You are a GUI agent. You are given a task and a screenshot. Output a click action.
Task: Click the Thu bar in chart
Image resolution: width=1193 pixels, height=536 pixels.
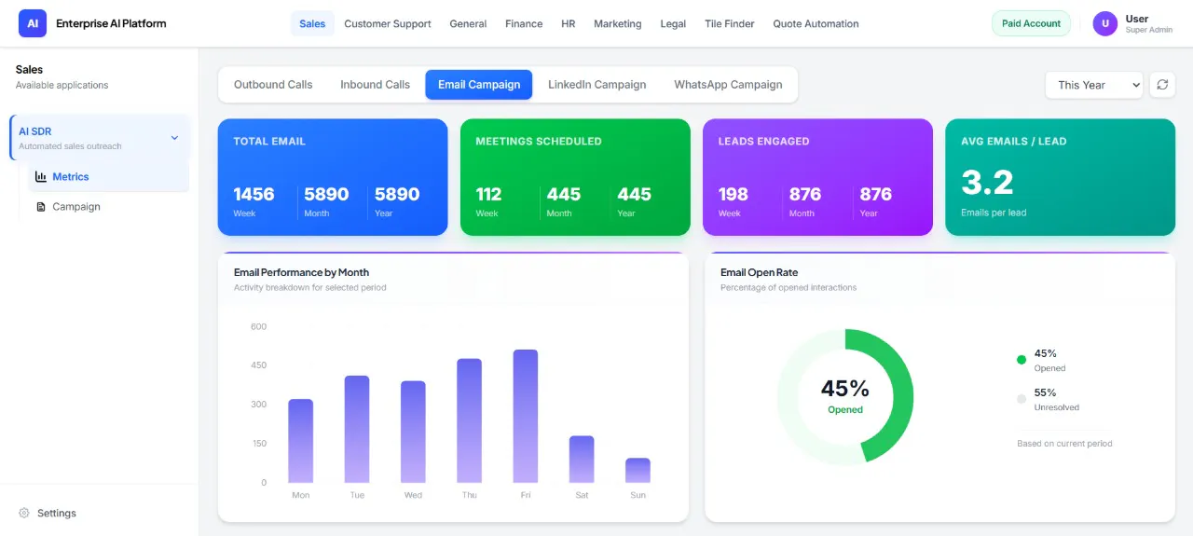point(470,420)
